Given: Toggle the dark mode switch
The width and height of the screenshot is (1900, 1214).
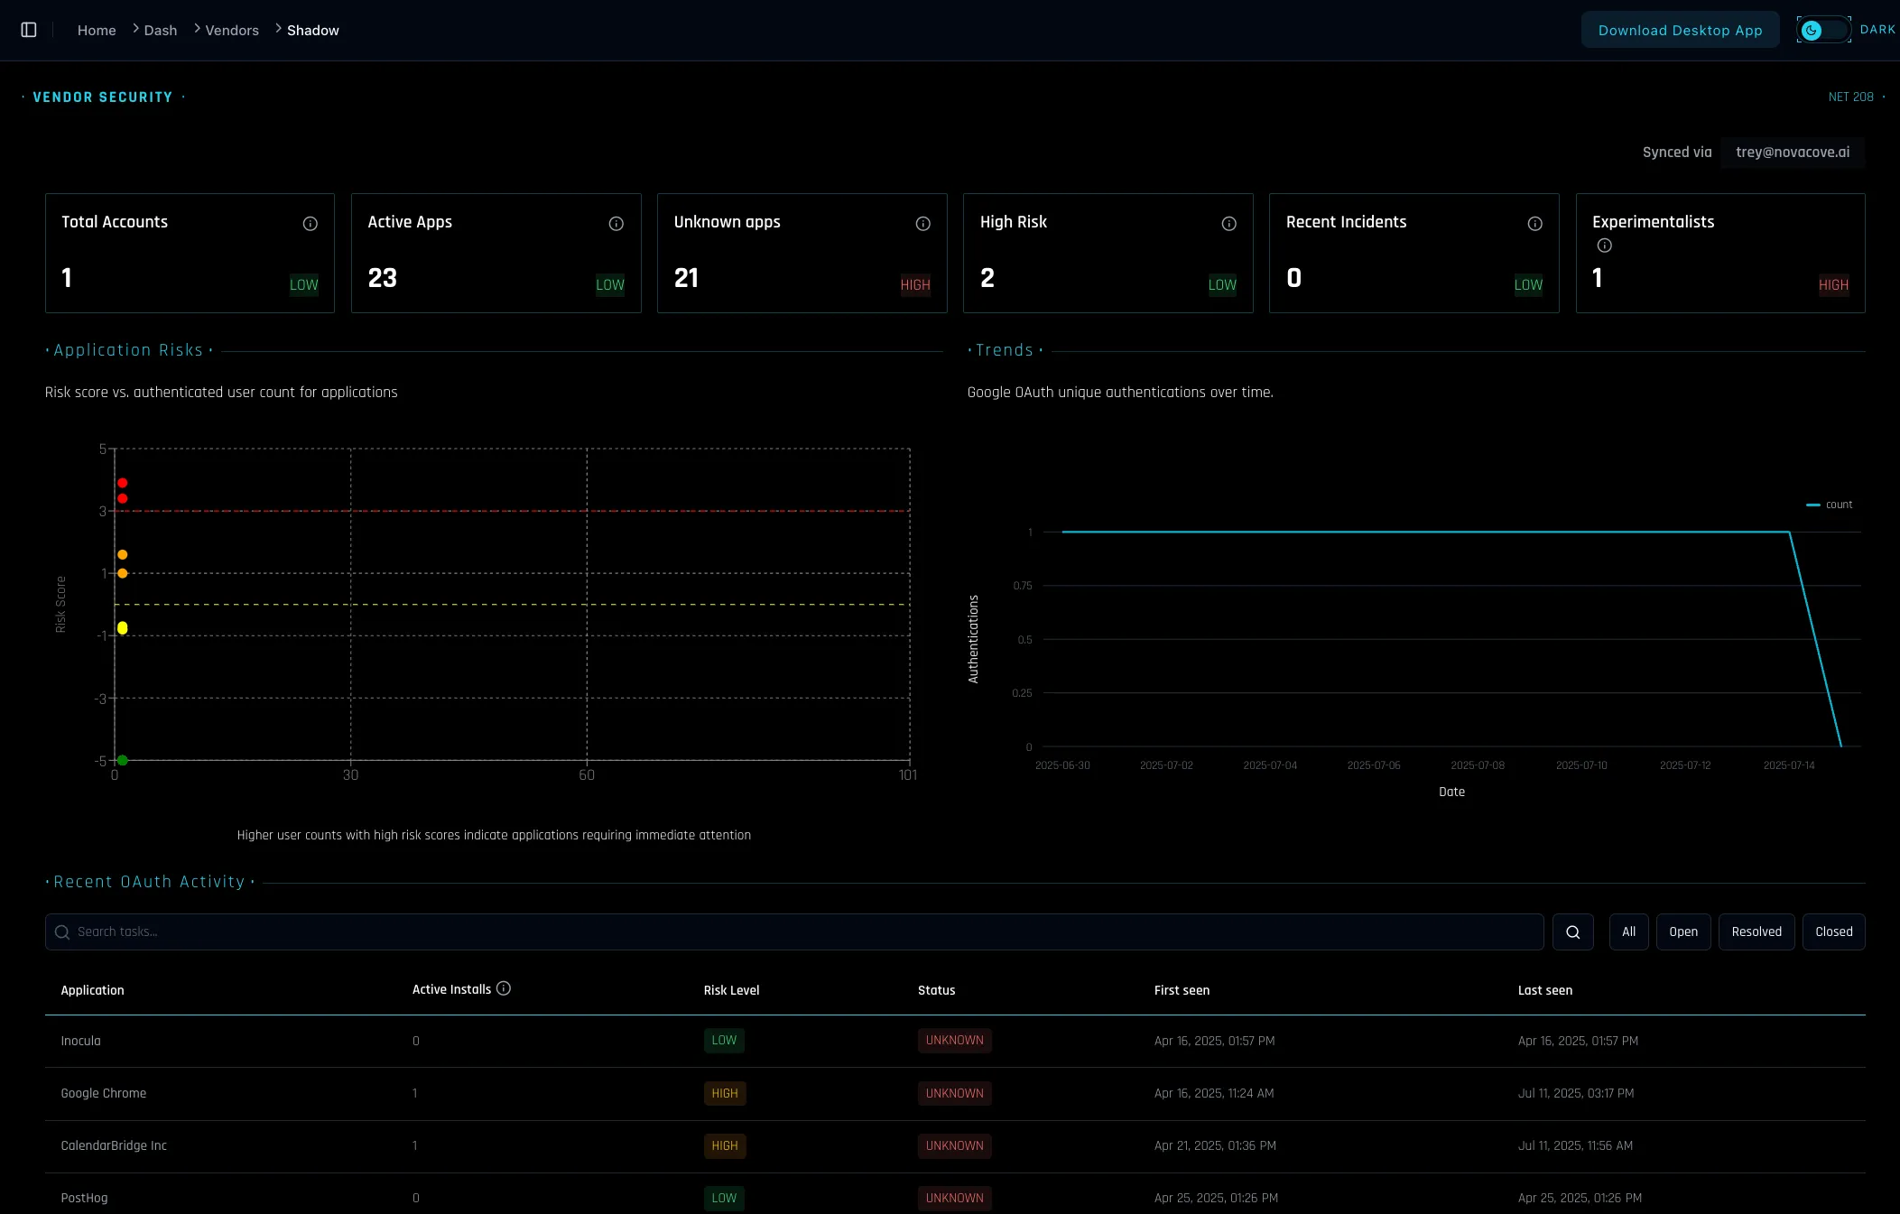Looking at the screenshot, I should (x=1823, y=30).
